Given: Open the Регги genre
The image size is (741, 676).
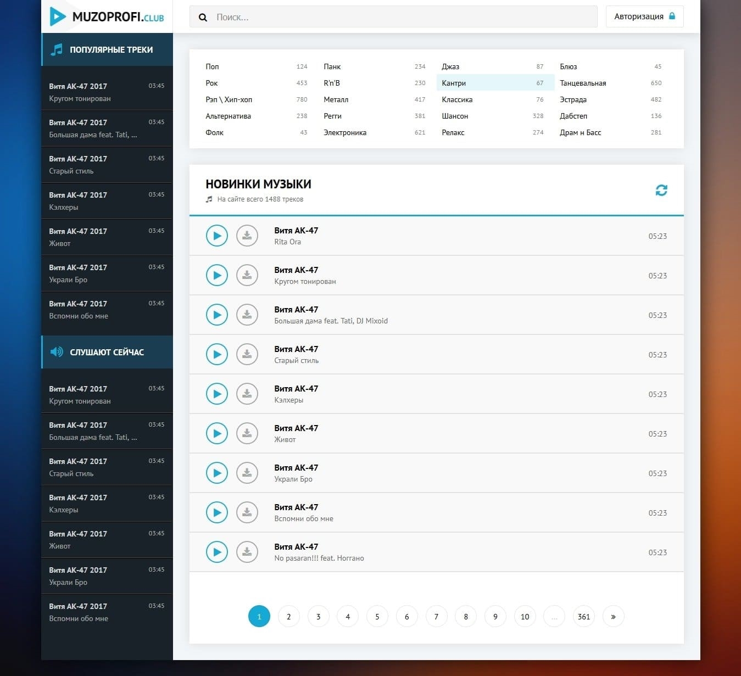Looking at the screenshot, I should [375, 116].
